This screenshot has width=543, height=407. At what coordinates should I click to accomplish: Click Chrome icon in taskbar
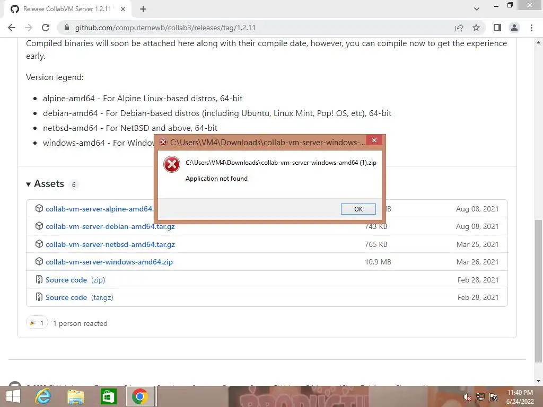tap(140, 397)
